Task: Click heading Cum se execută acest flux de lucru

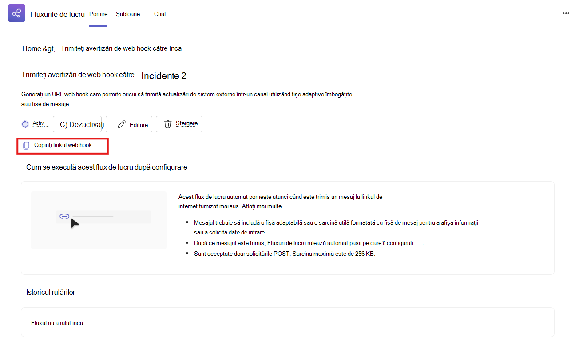Action: pos(107,167)
